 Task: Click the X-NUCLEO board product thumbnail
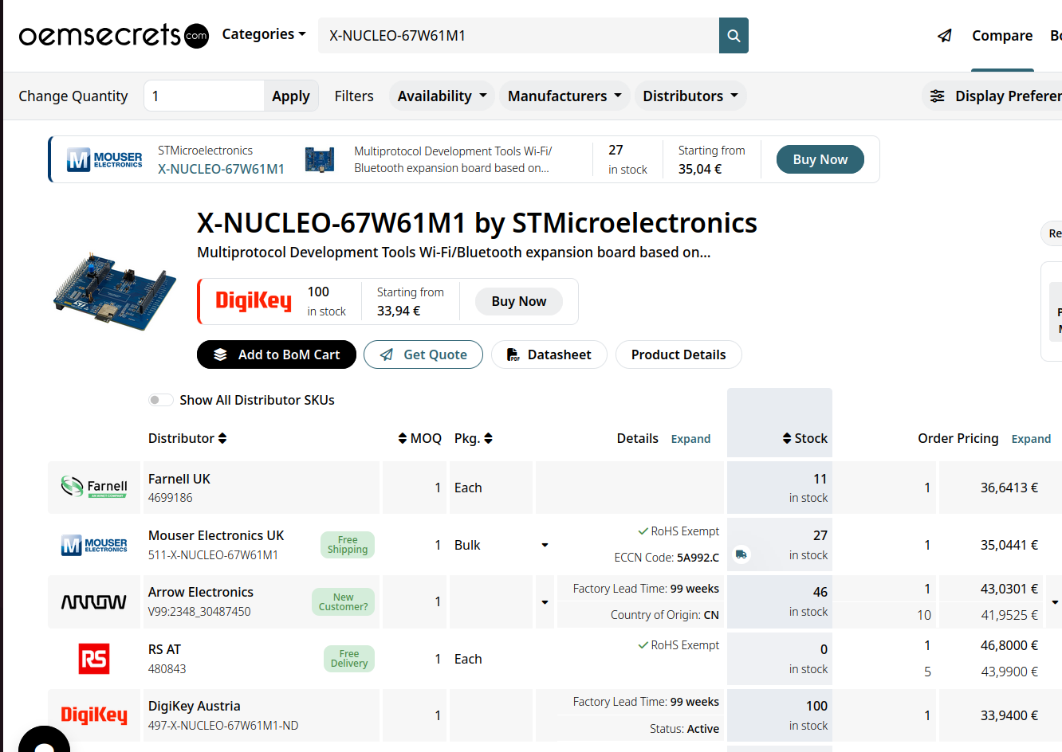115,292
